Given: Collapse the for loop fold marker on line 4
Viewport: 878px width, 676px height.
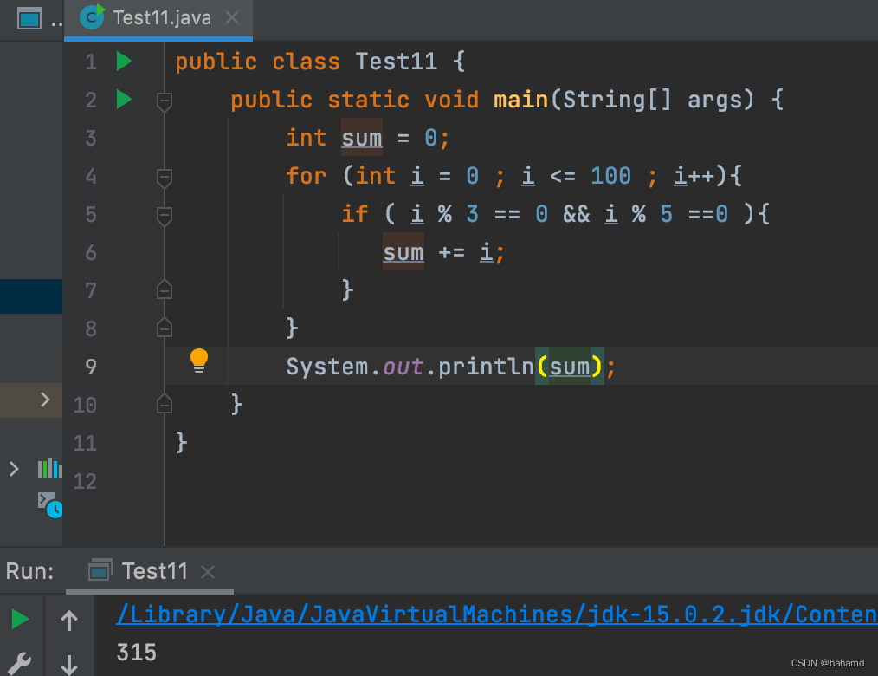Looking at the screenshot, I should 164,178.
